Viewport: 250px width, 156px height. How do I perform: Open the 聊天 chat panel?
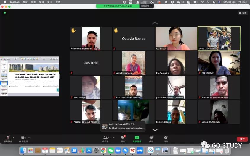(123, 138)
